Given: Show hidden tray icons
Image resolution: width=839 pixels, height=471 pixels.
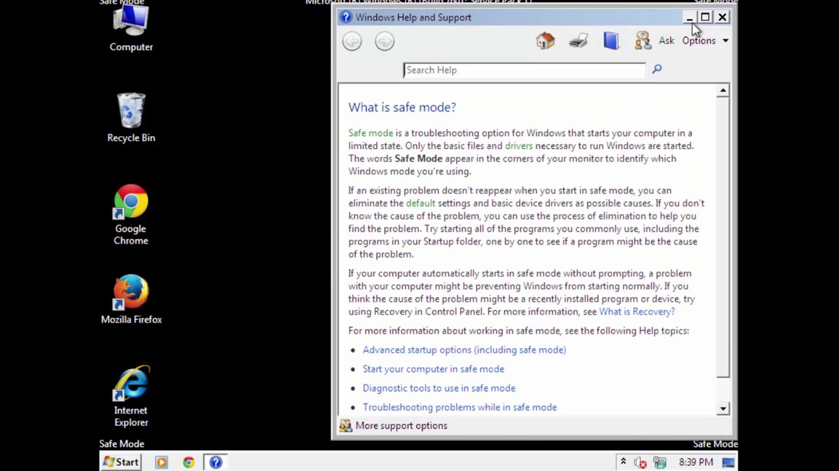Looking at the screenshot, I should (x=623, y=462).
